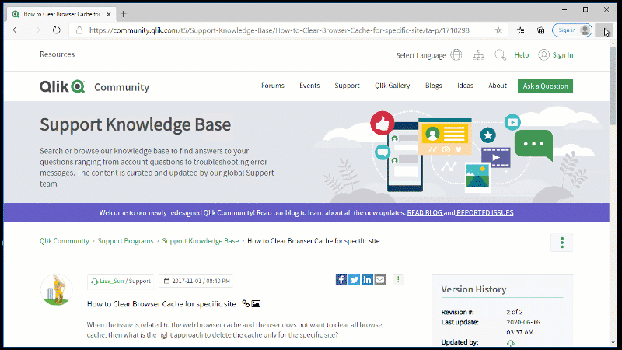
Task: Click the Version History heading
Action: [473, 289]
